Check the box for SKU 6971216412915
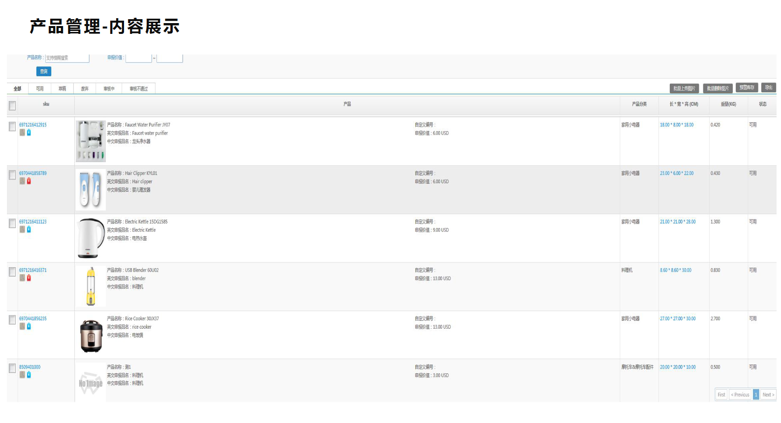Viewport: 781px width, 423px height. pos(12,127)
